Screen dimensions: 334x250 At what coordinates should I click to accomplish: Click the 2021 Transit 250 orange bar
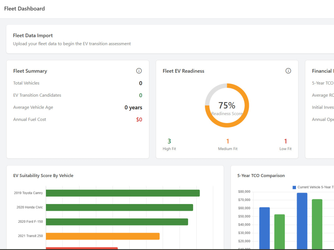pyautogui.click(x=103, y=236)
